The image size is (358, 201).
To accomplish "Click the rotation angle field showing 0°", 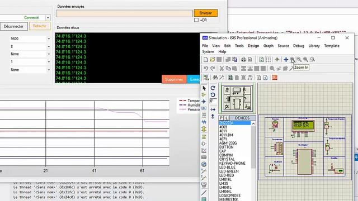I will point(213,101).
